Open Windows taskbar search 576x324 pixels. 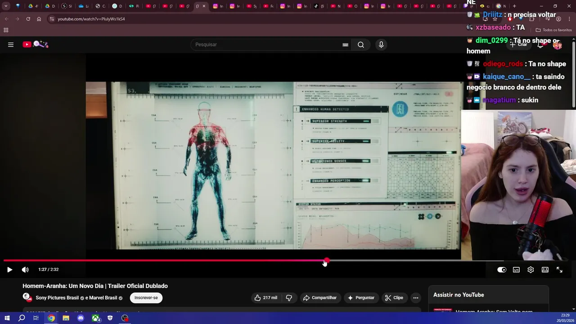(x=22, y=318)
